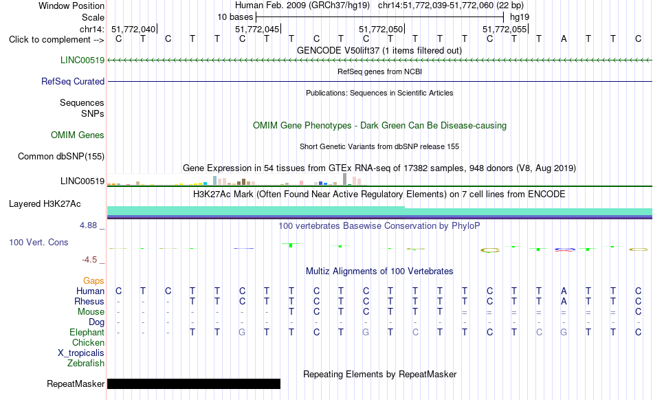Click 'Publications: Sequences in Scientific Articles' title
The image size is (653, 400).
coord(379,93)
